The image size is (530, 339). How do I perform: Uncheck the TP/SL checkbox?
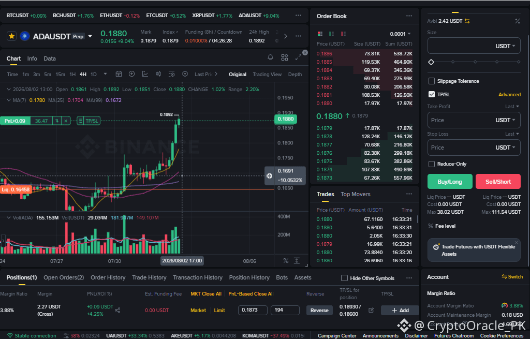[x=431, y=94]
